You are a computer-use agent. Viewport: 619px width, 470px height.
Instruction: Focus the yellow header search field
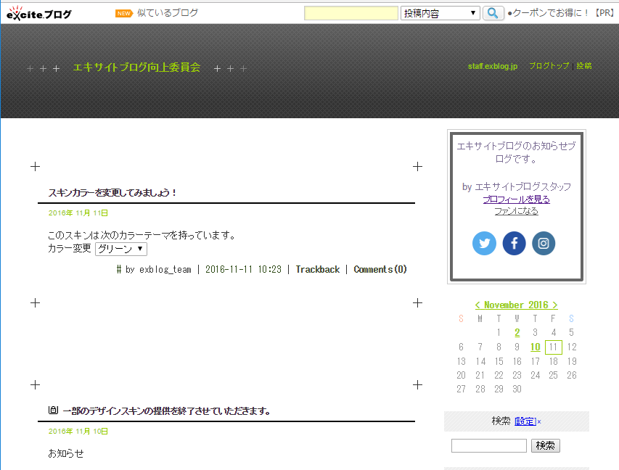pos(351,13)
